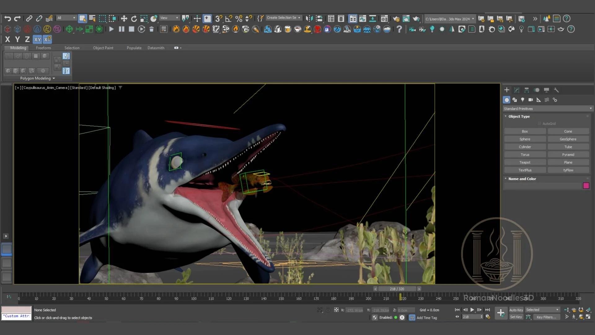Open the Utilities wrench panel icon

click(x=556, y=90)
